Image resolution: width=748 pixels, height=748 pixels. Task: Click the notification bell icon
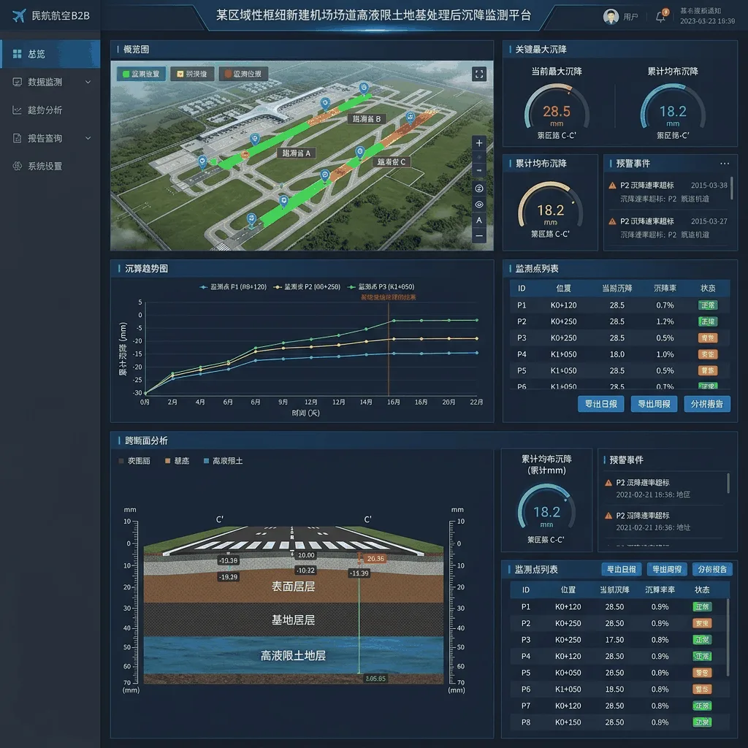pos(660,18)
